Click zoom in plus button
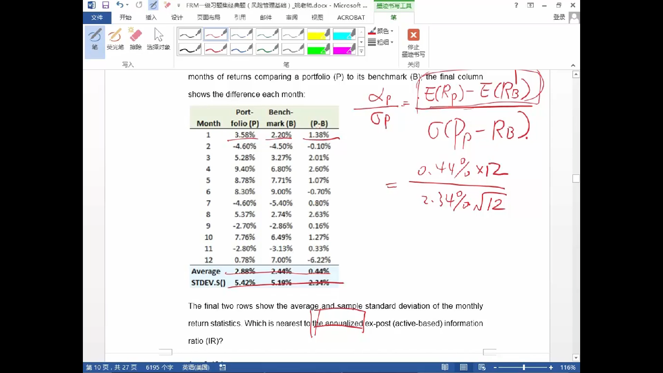Image resolution: width=663 pixels, height=373 pixels. (551, 367)
